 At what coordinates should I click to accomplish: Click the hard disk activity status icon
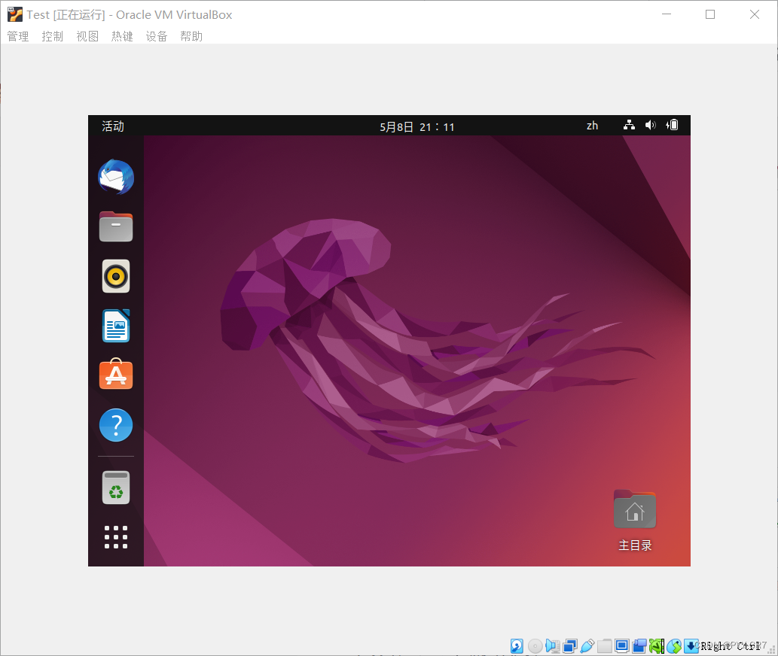pyautogui.click(x=517, y=646)
